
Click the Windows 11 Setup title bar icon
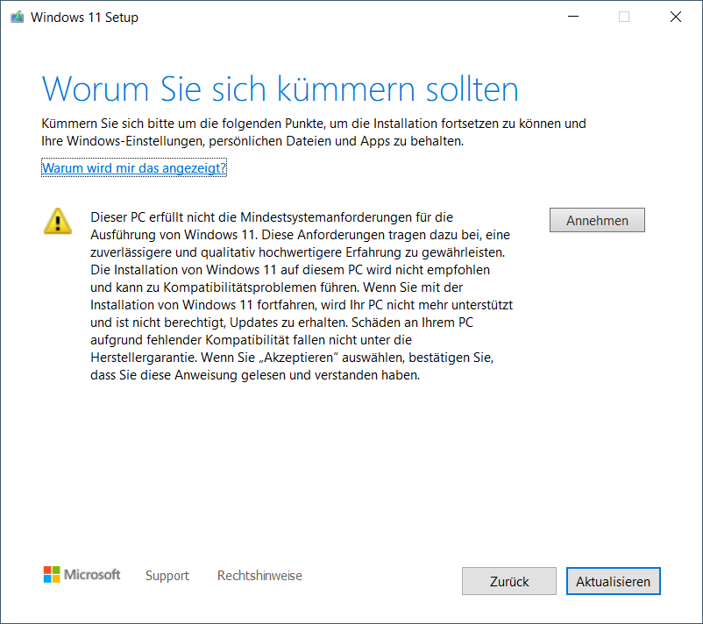click(x=17, y=17)
